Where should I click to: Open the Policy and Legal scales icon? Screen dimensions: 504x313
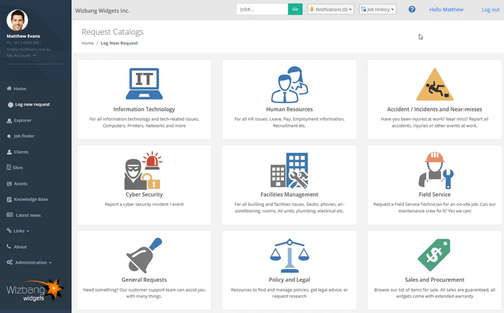[x=289, y=255]
